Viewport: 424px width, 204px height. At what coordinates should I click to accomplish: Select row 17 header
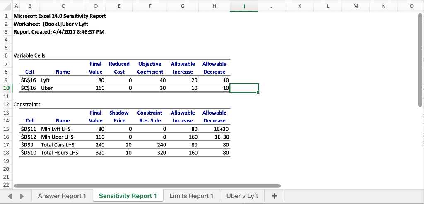[x=6, y=145]
